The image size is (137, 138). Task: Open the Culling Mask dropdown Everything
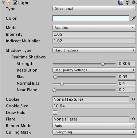(x=94, y=132)
